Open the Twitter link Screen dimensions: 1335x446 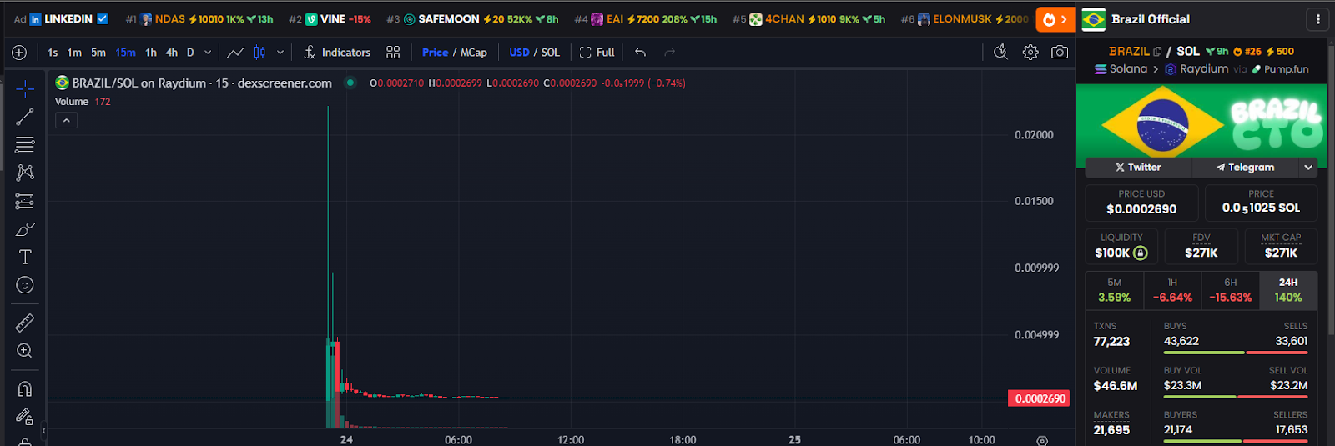point(1138,168)
